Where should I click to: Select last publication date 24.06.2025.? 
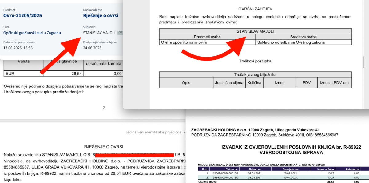point(93,48)
